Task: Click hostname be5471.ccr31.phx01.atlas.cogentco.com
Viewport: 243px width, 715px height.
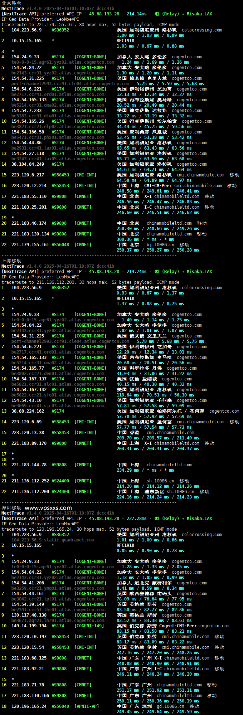Action: click(58, 137)
